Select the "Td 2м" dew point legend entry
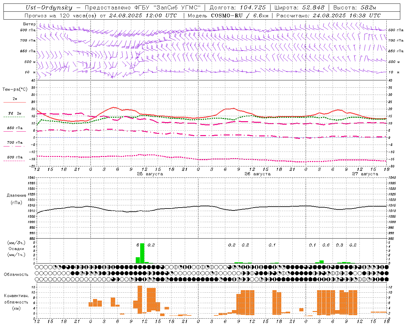Screen dimensions: 405x324 [x=15, y=113]
